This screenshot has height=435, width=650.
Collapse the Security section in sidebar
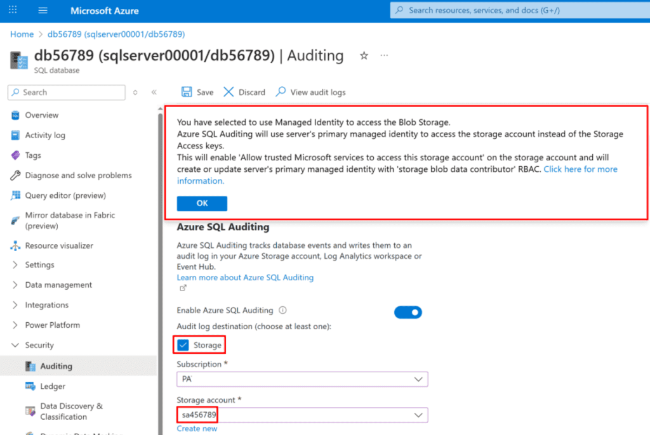pyautogui.click(x=39, y=345)
